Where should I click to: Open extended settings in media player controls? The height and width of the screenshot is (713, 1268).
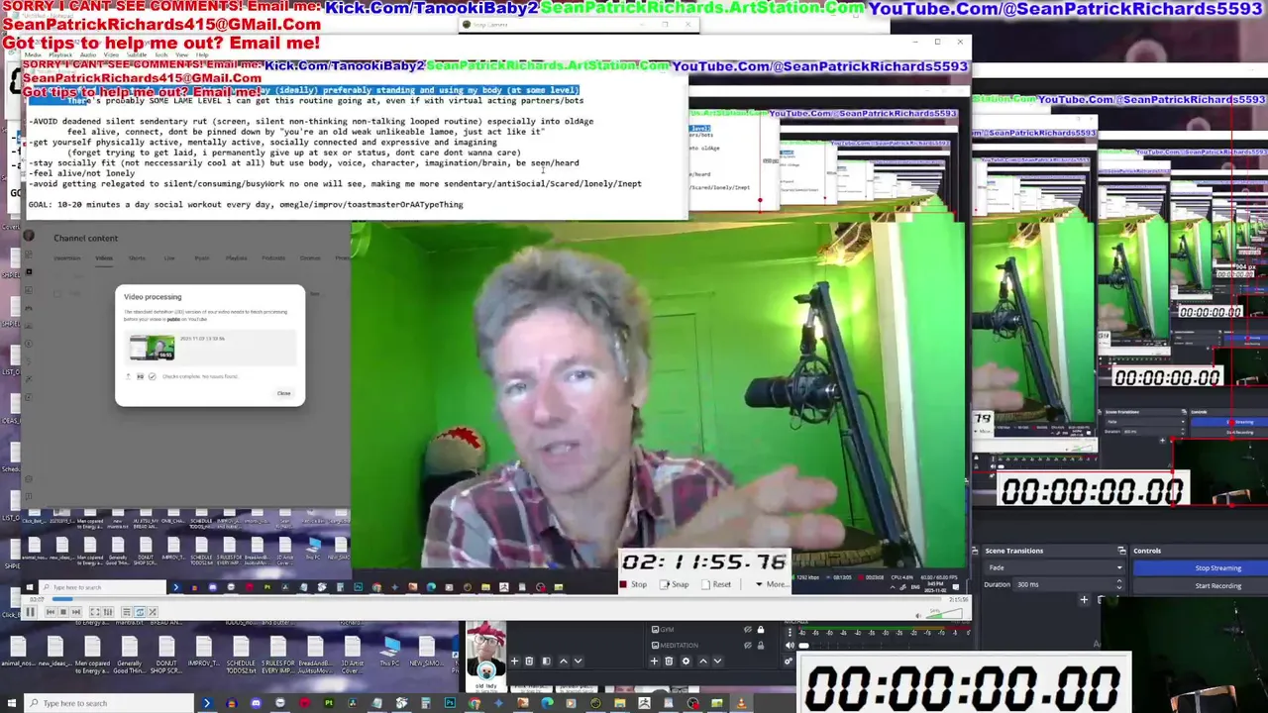(108, 612)
